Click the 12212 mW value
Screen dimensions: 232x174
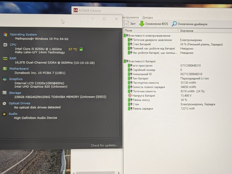(x=188, y=108)
